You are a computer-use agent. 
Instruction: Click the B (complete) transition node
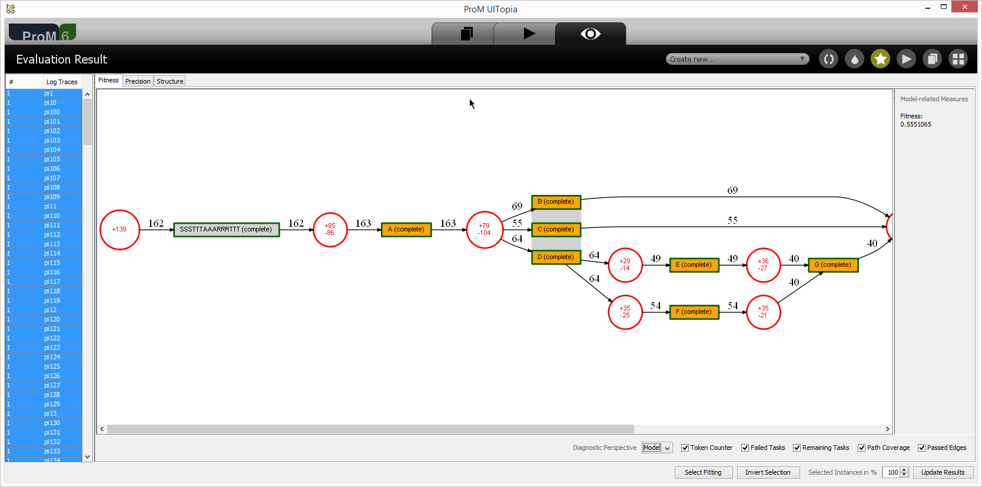pos(556,201)
